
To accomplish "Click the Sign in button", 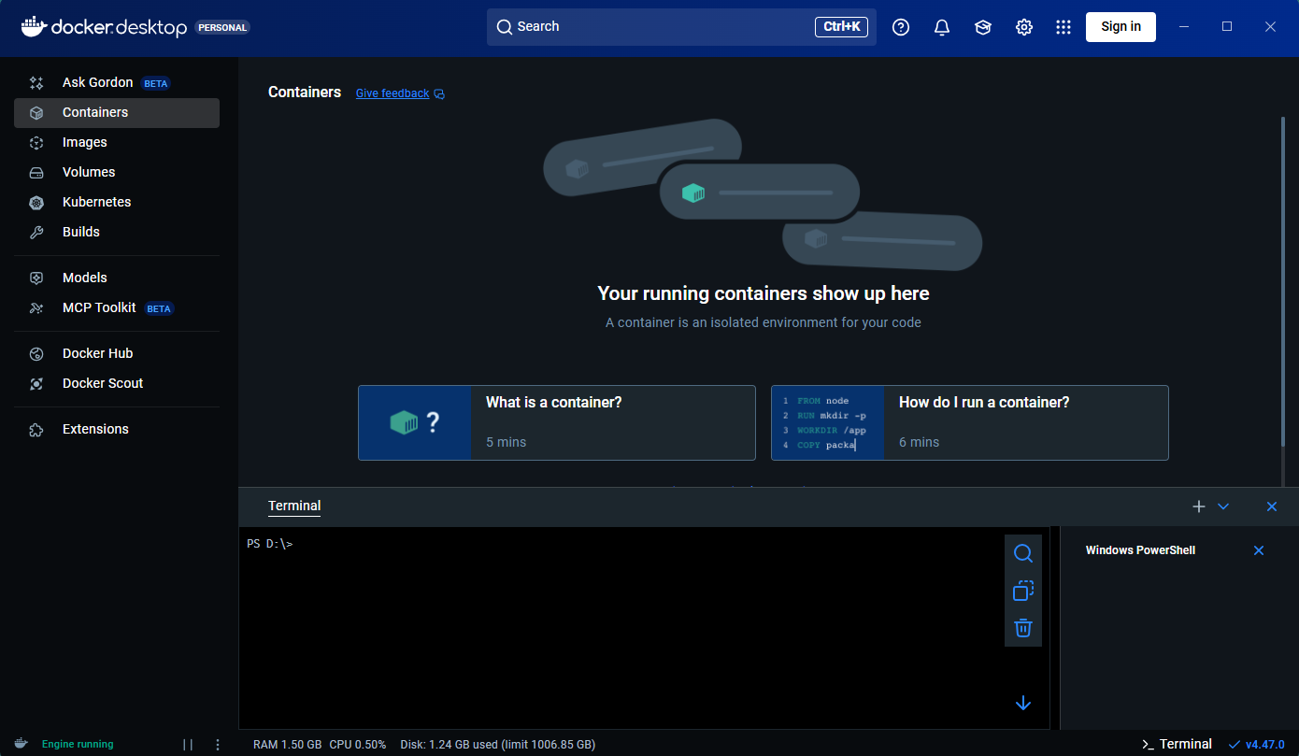I will [1121, 27].
